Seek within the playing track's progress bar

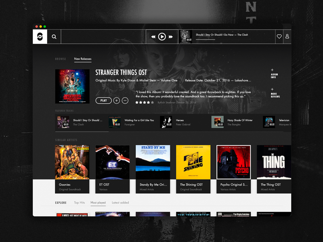(206, 40)
